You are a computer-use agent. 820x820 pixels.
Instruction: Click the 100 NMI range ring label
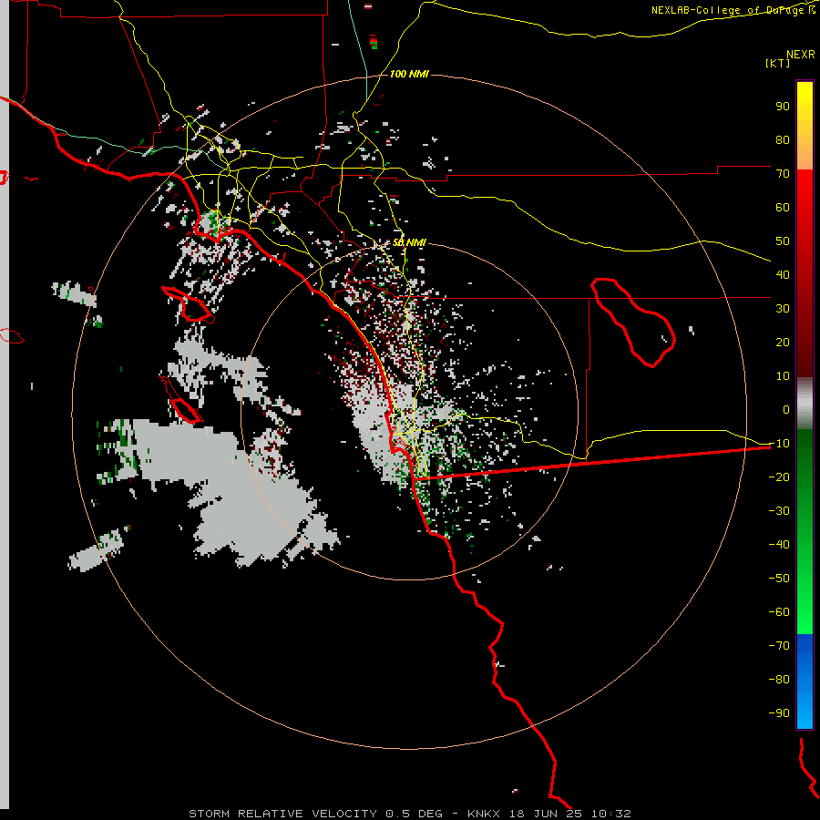pyautogui.click(x=409, y=75)
